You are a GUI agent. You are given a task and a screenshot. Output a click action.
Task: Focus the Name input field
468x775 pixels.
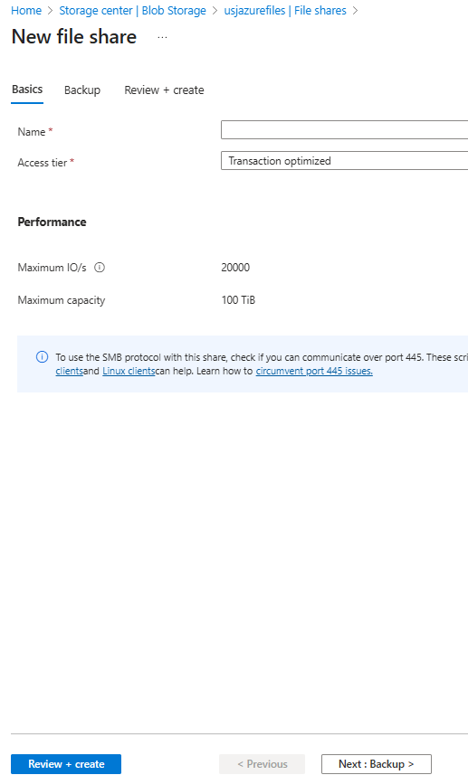pos(344,130)
